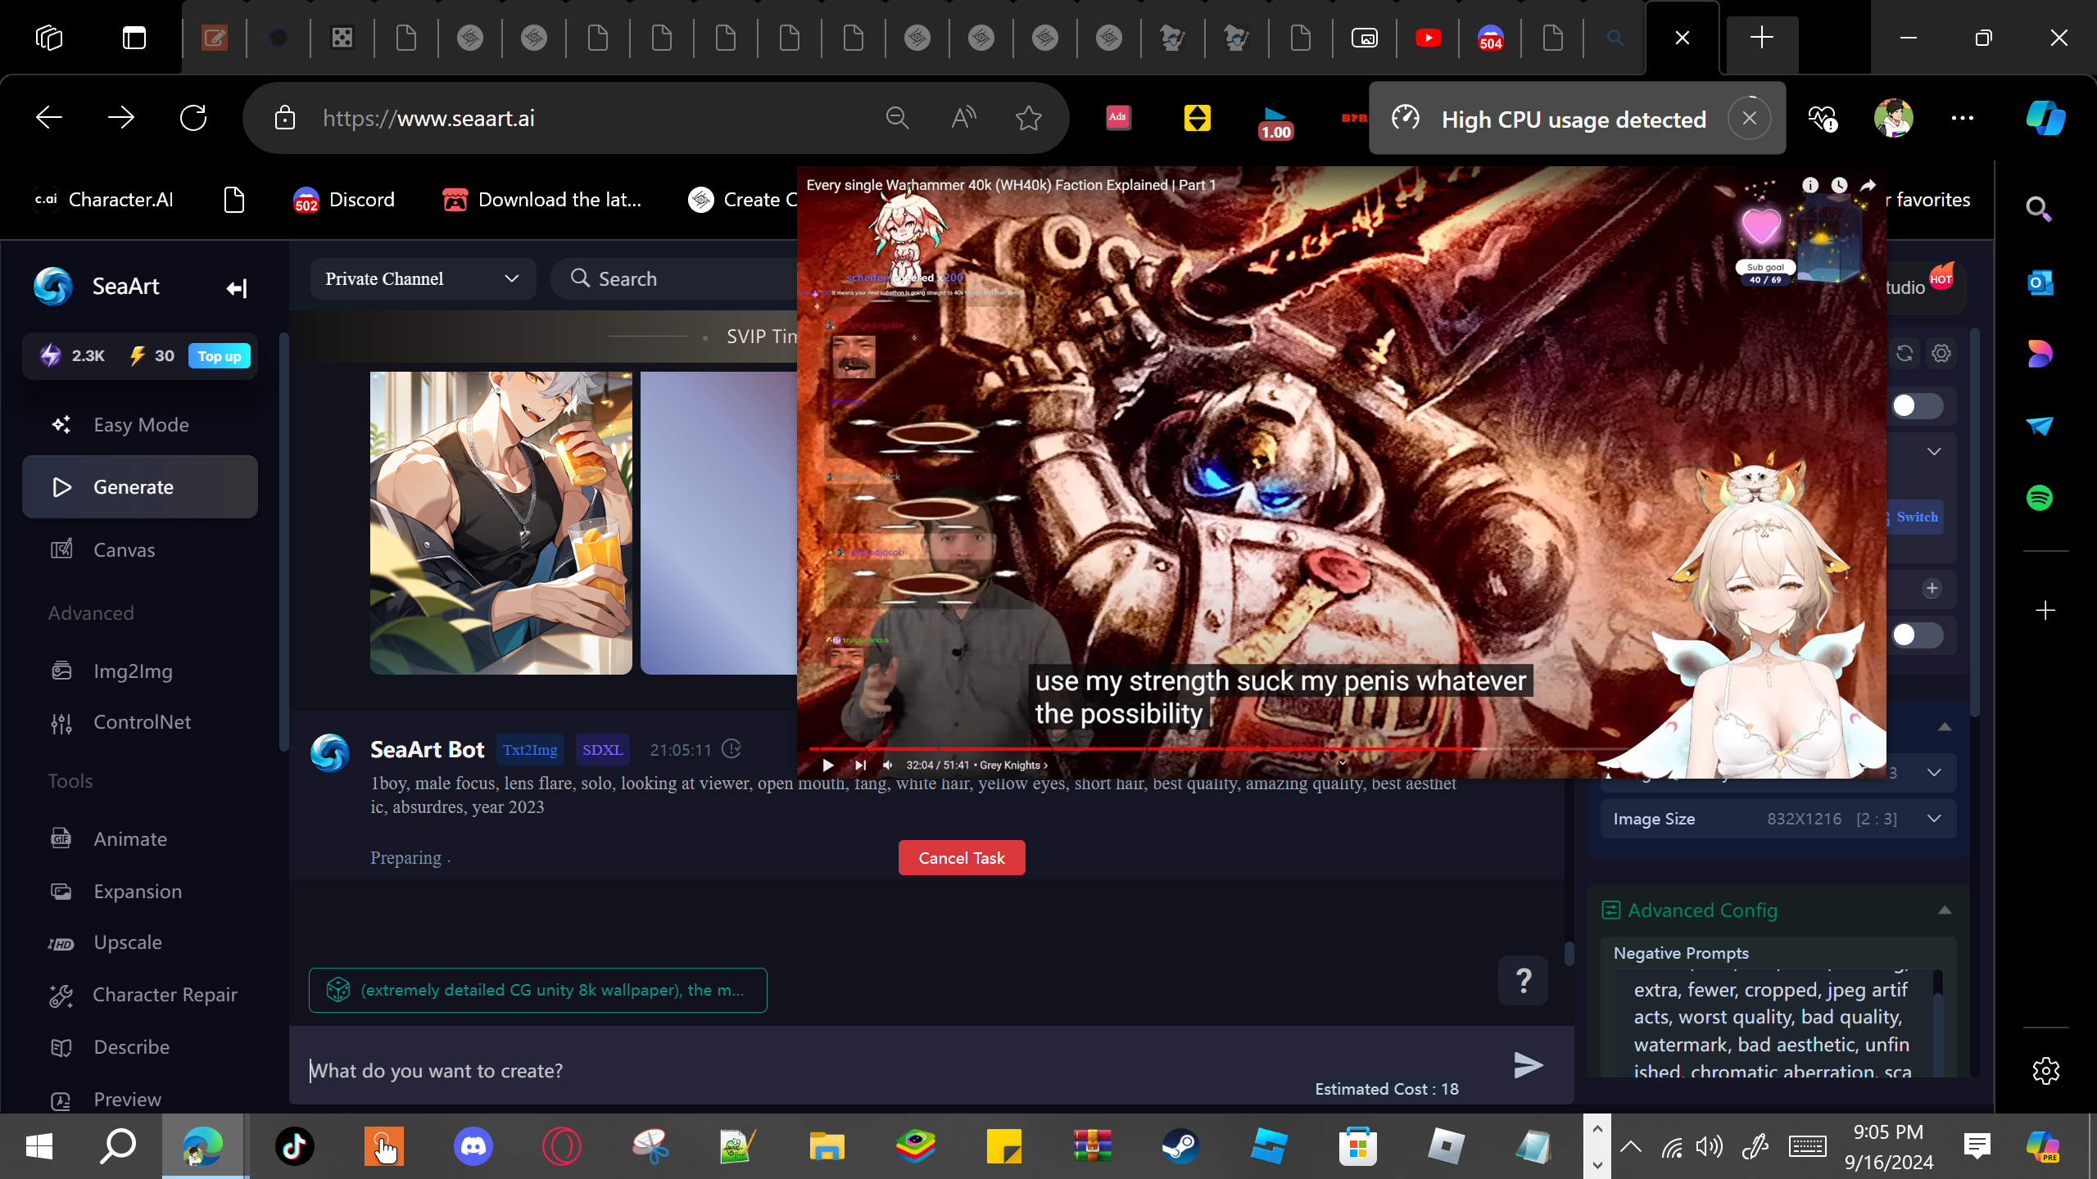Switch to Easy Mode

(140, 425)
